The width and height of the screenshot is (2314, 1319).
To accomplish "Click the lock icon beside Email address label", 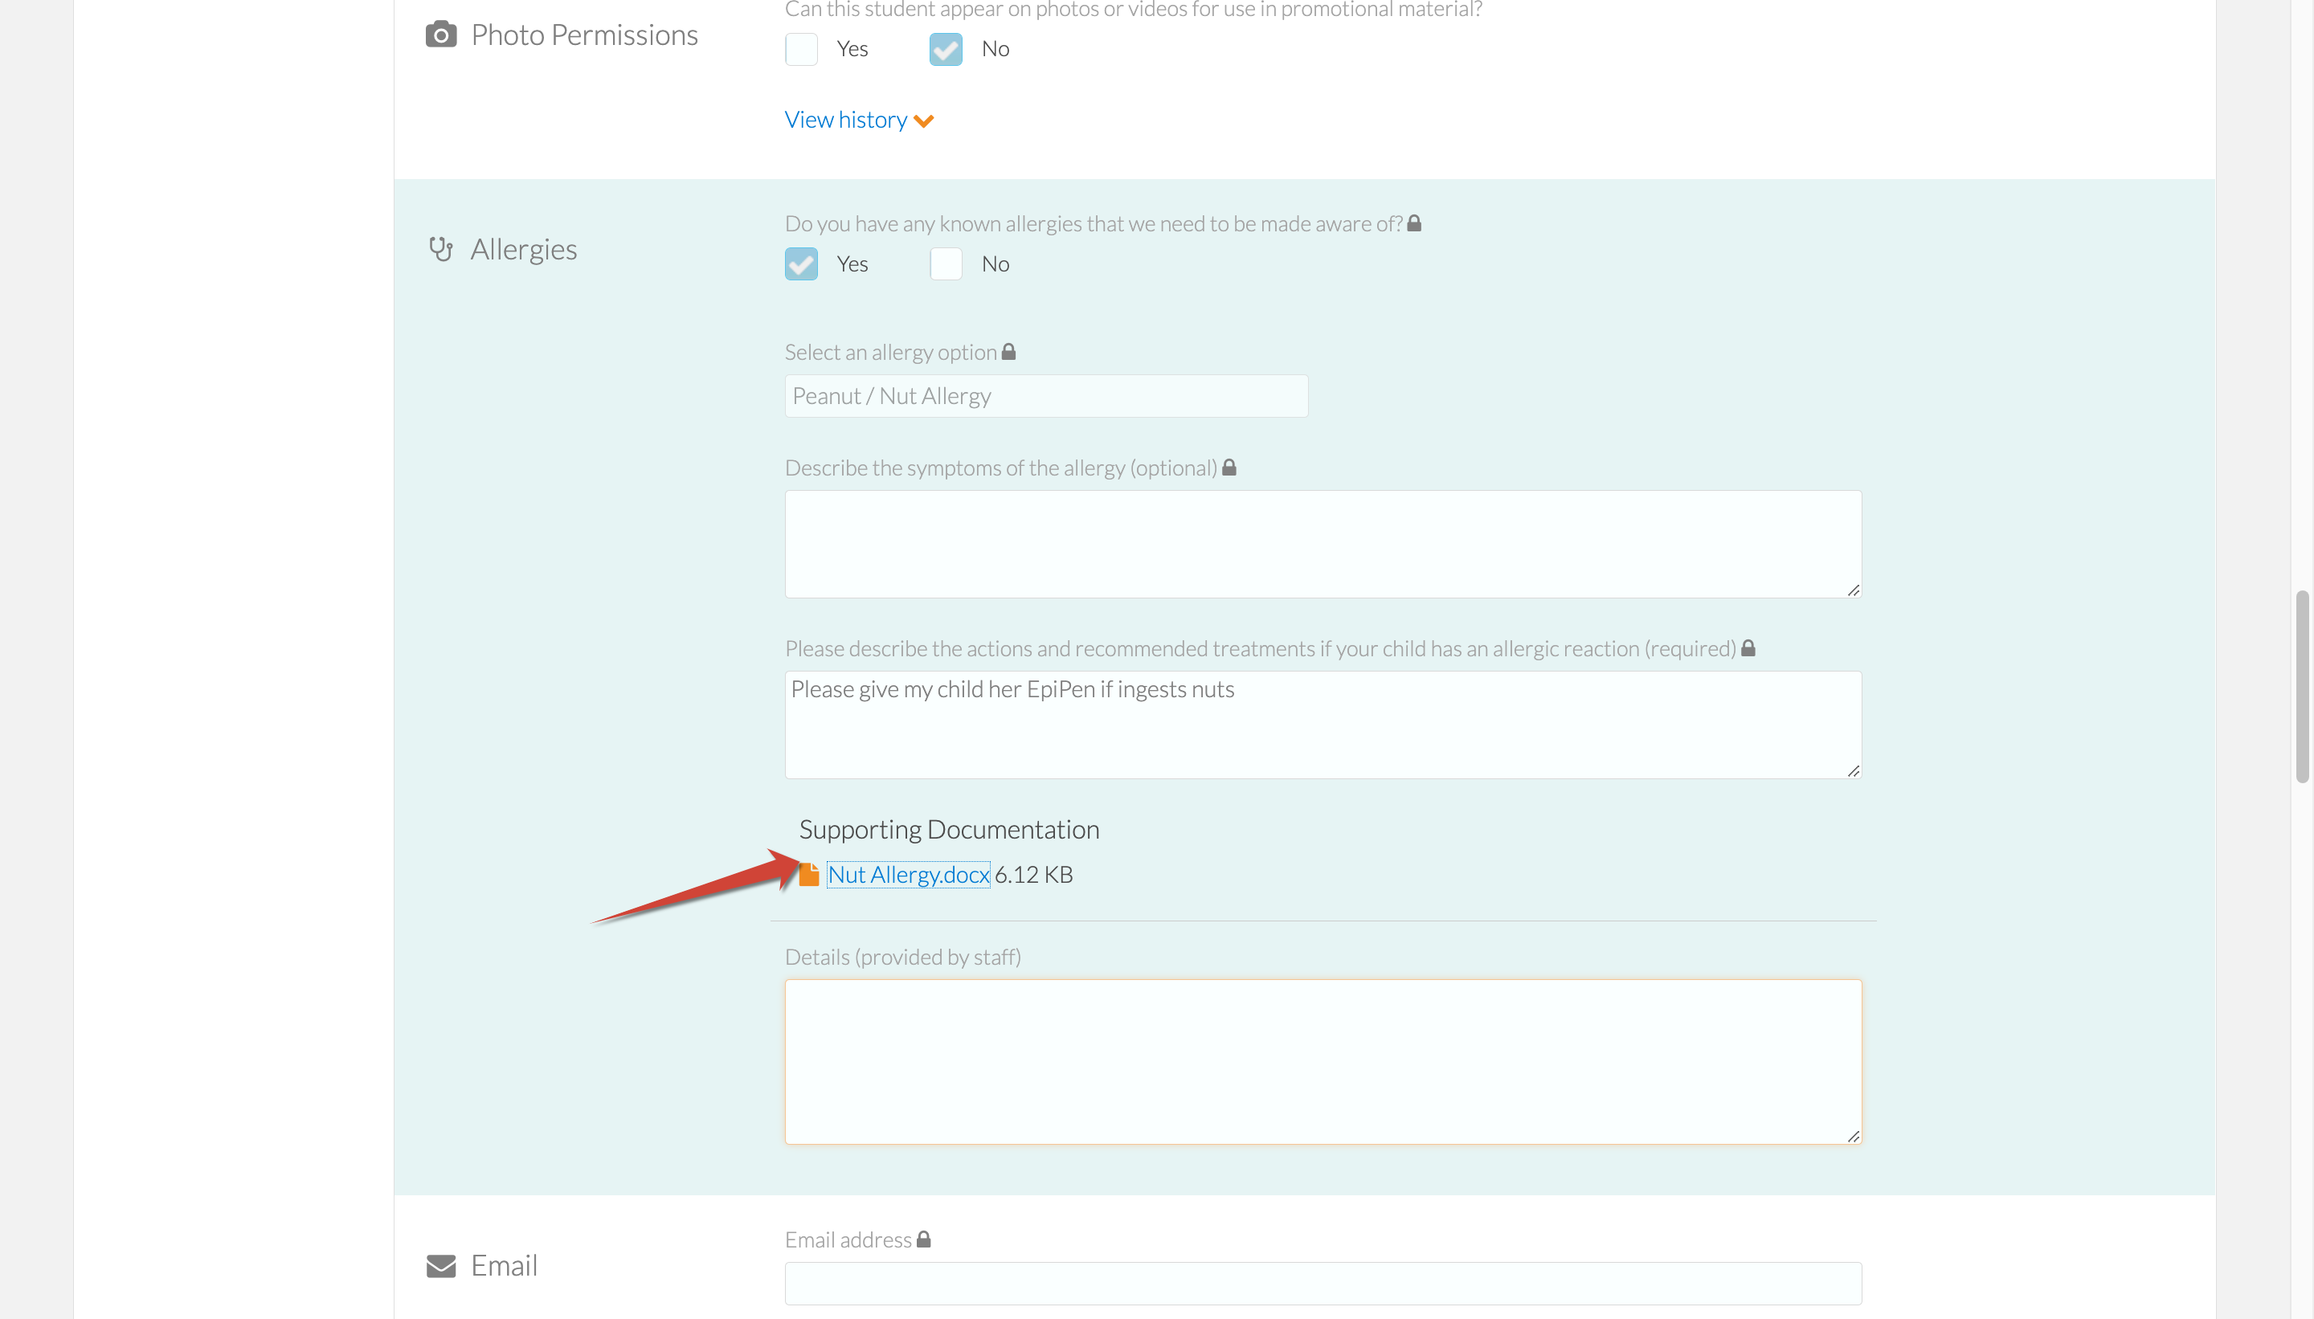I will click(924, 1239).
